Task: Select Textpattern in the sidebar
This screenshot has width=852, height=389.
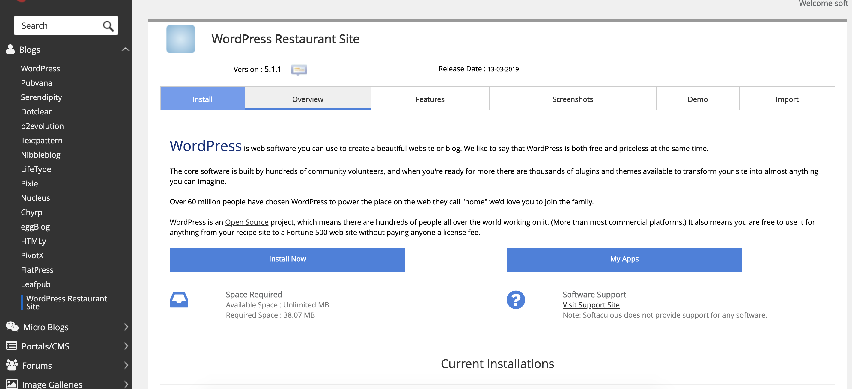Action: [x=42, y=141]
